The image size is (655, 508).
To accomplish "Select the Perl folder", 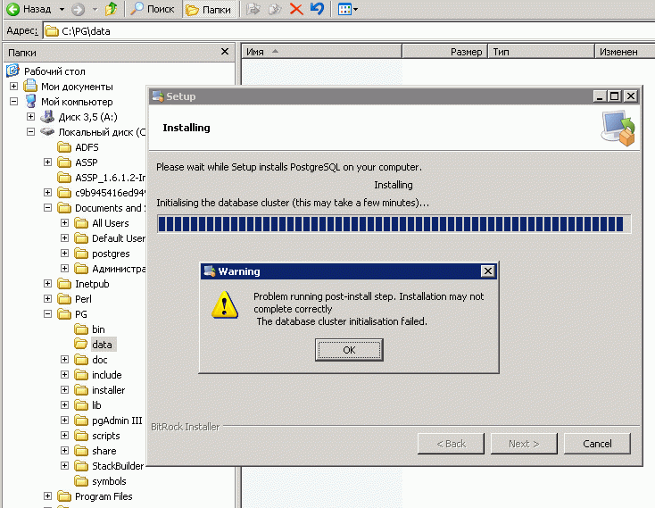I will (83, 299).
